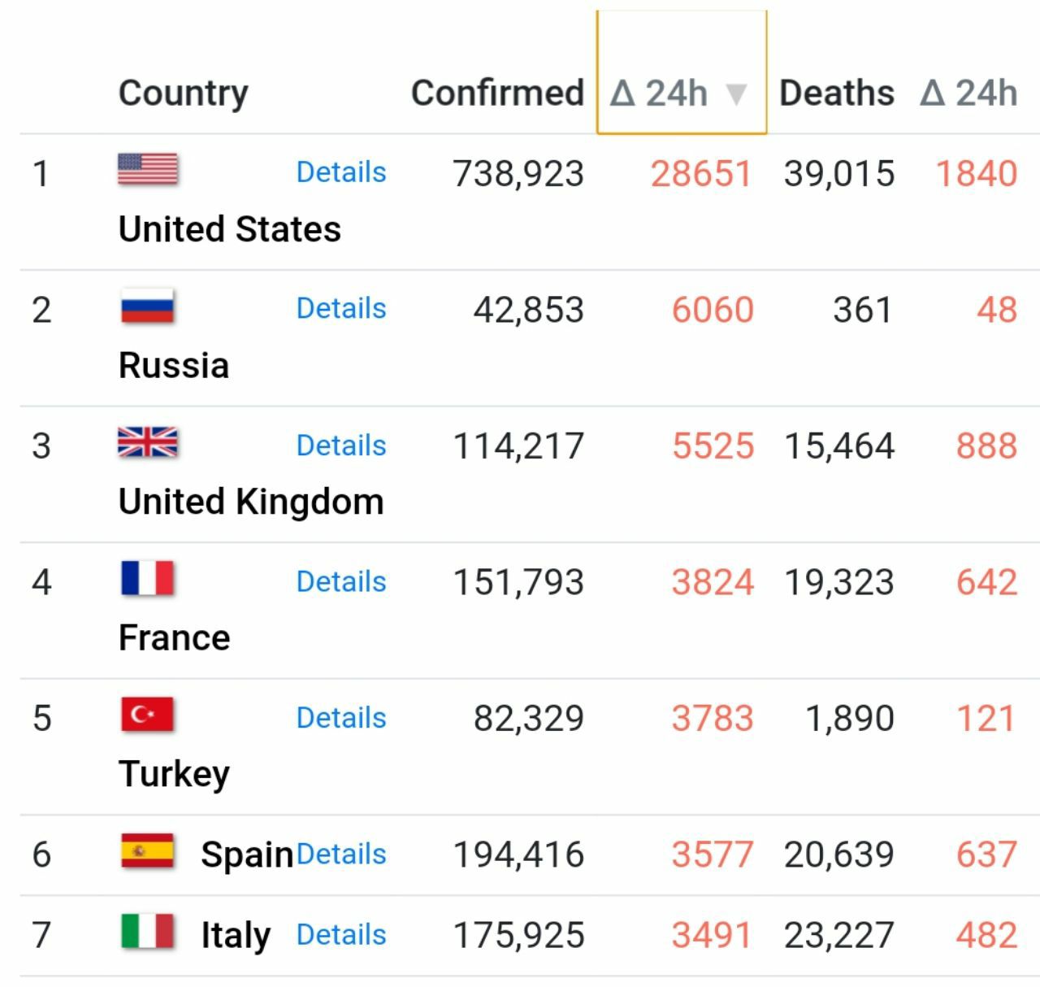
Task: Open Details link for France
Action: pyautogui.click(x=341, y=581)
